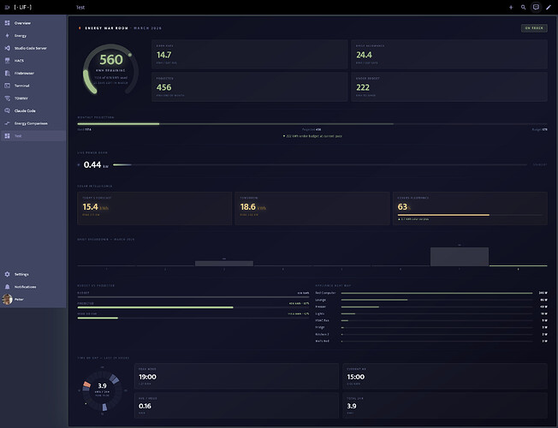Edit dashboard with the pencil icon
Viewport: 558px width, 428px height.
click(x=549, y=7)
